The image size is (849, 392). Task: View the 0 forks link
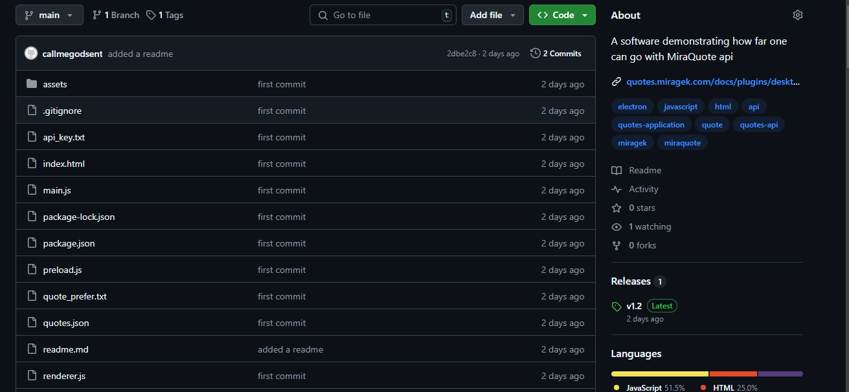(x=633, y=245)
